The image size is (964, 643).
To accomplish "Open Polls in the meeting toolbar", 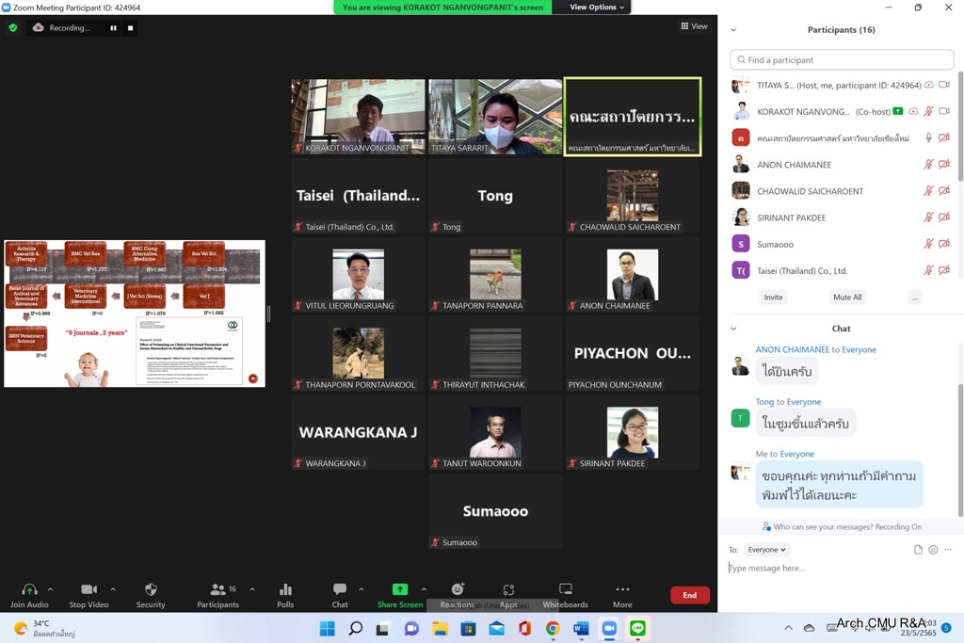I will point(285,596).
